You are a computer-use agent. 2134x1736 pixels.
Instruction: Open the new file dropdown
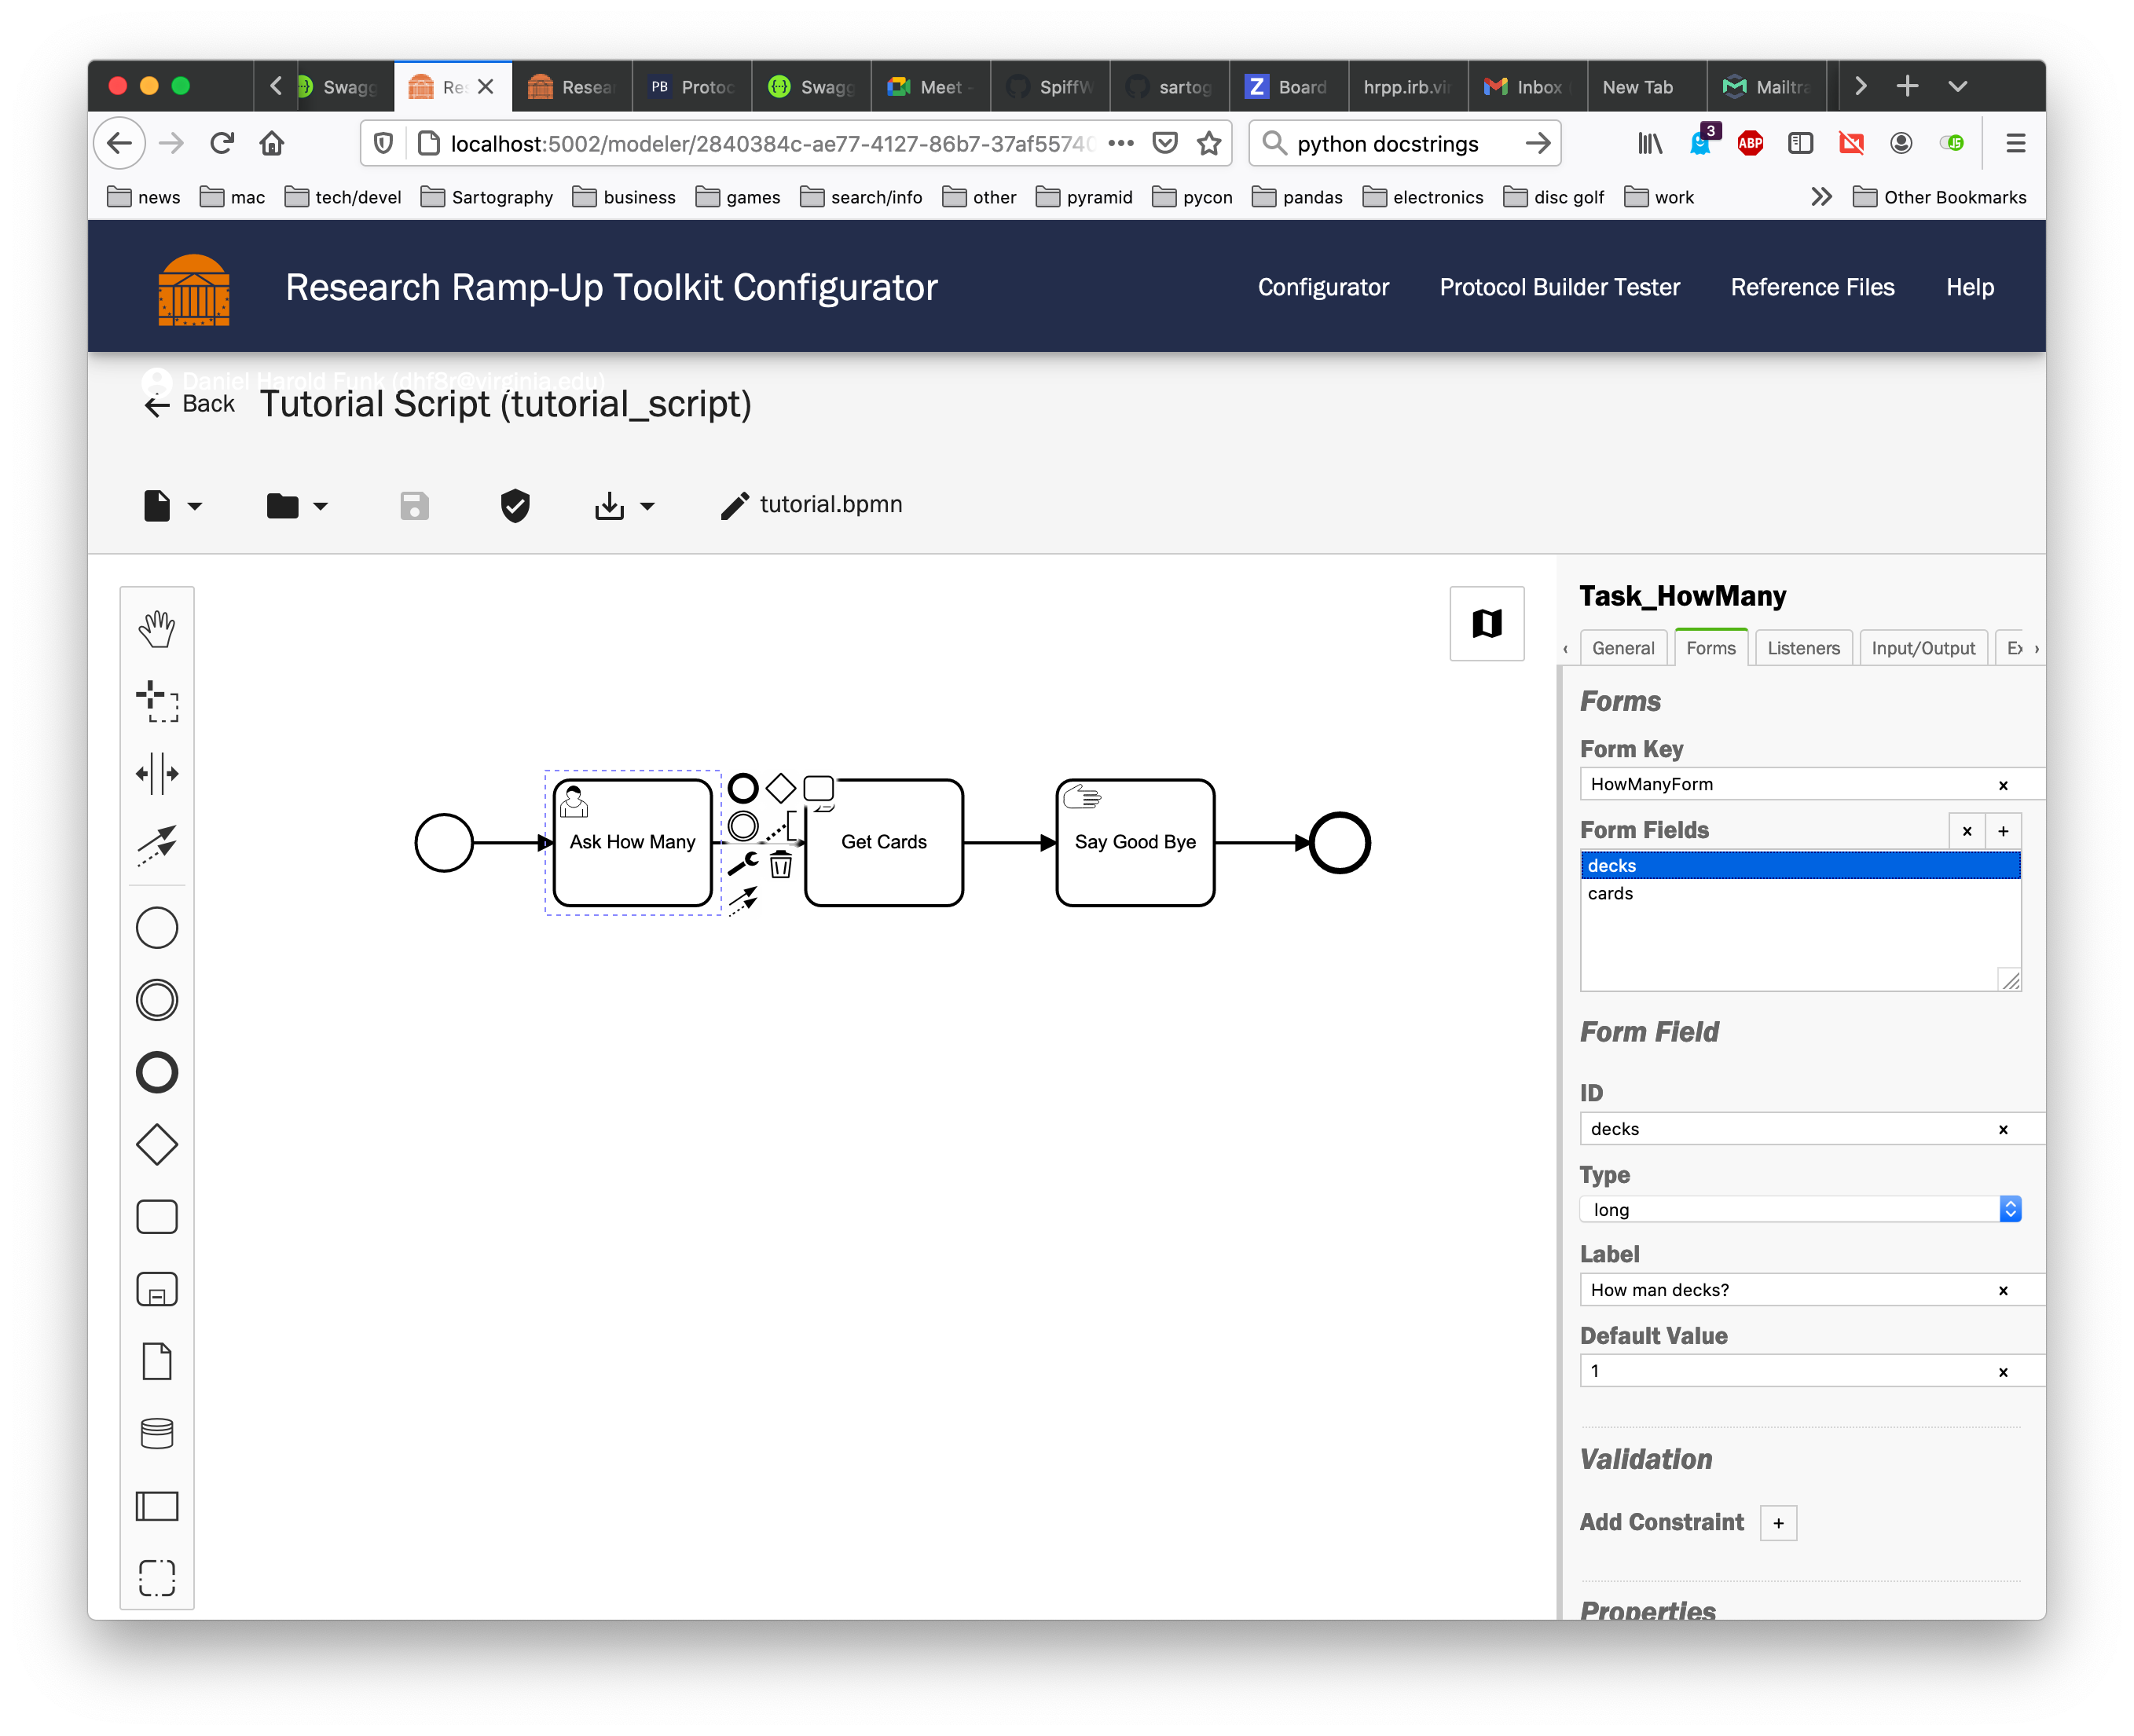coord(172,505)
